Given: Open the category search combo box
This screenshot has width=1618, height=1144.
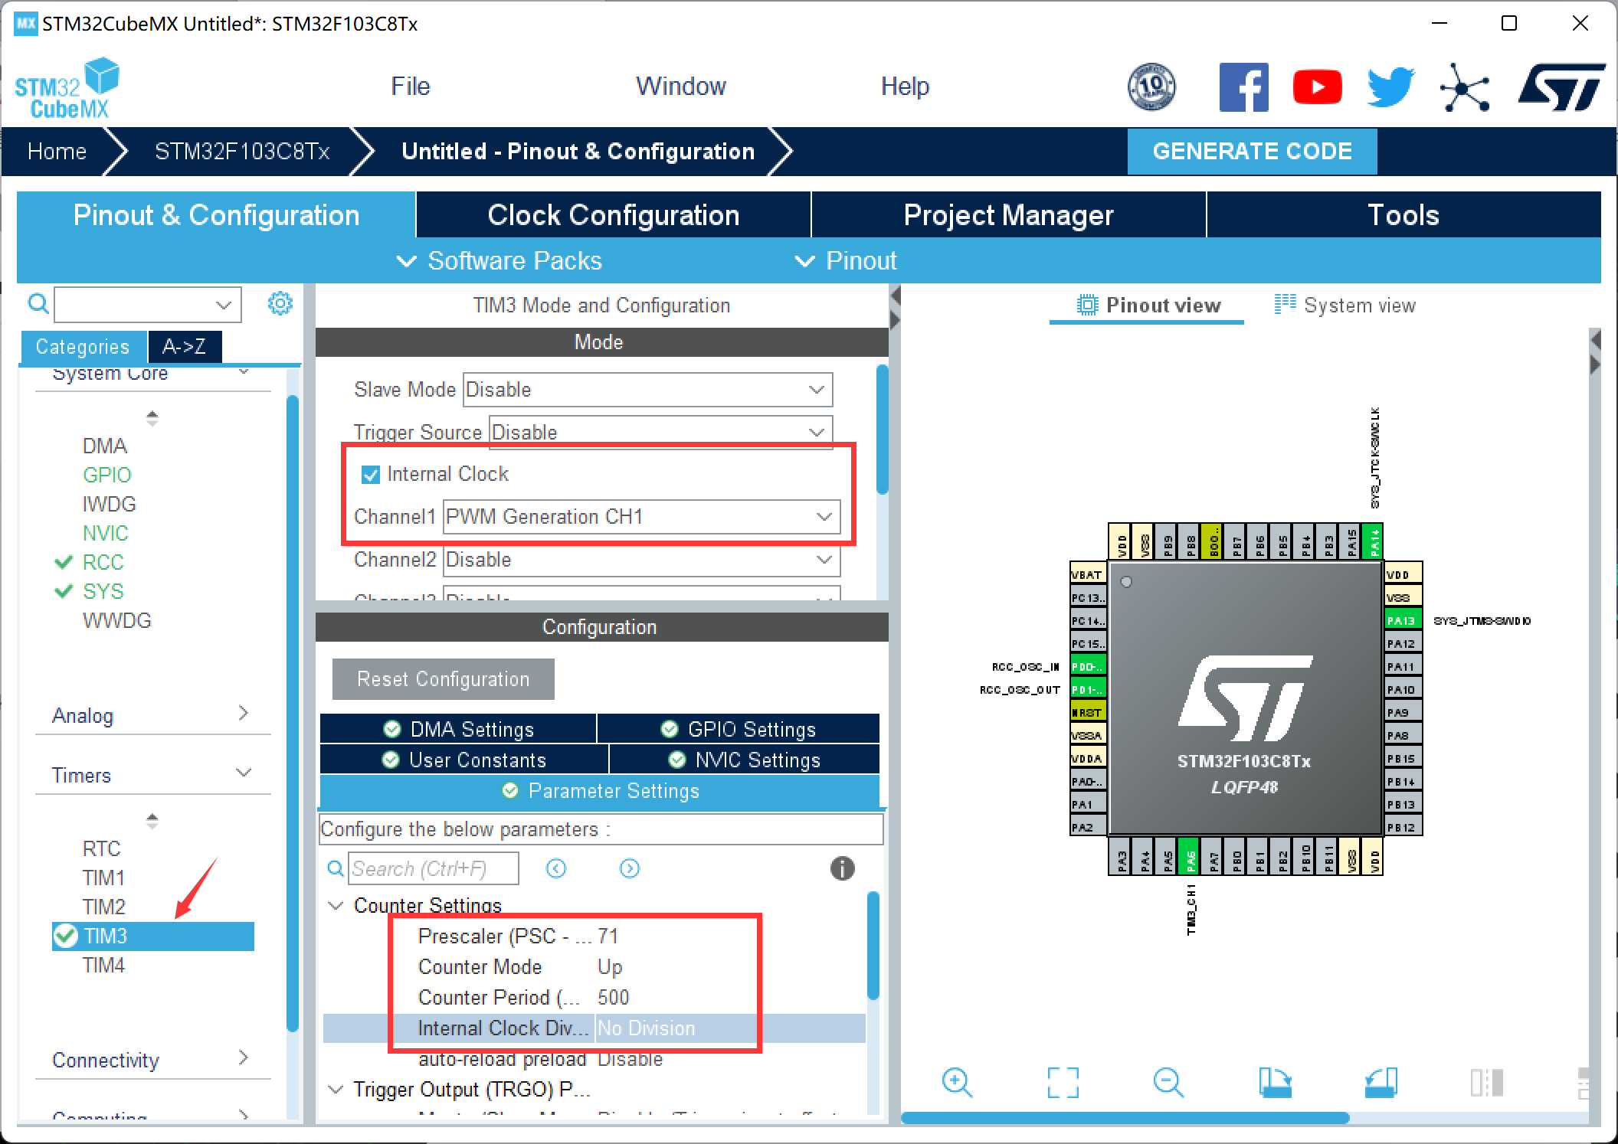Looking at the screenshot, I should point(148,305).
